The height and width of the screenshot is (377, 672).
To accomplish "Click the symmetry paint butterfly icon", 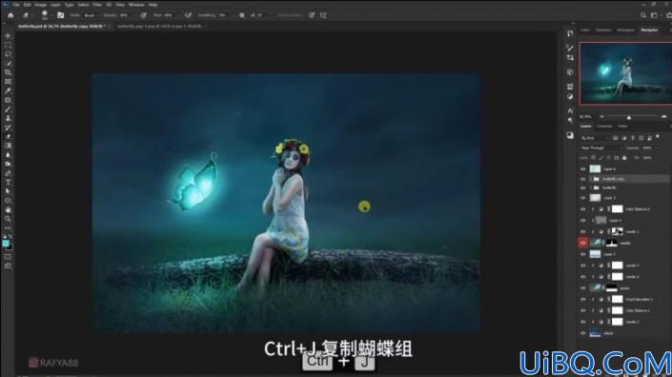I will [323, 15].
